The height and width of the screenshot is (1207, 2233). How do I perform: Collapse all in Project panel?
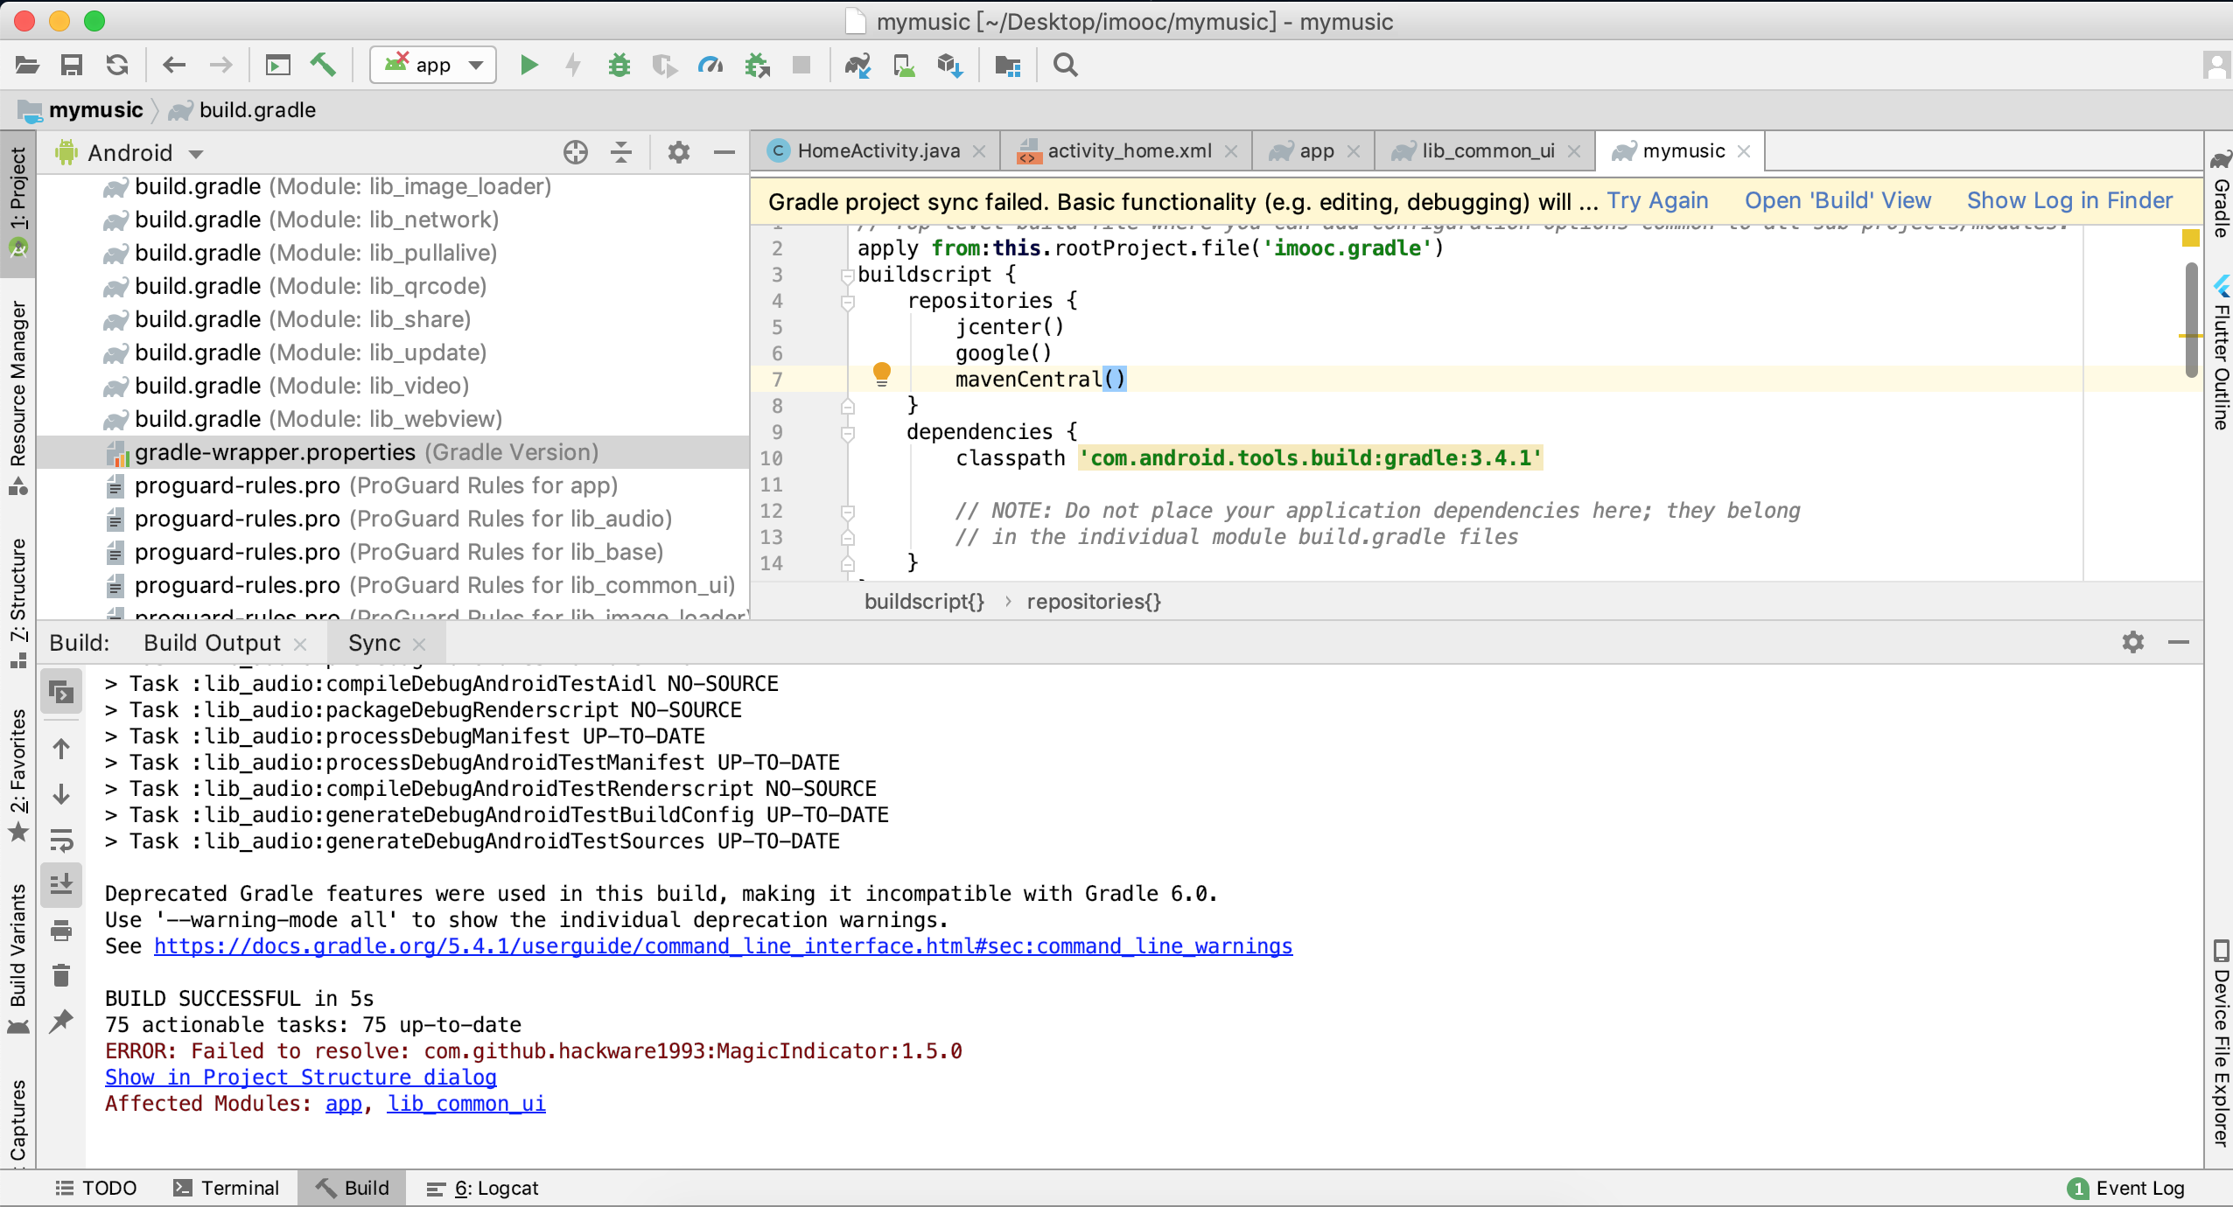tap(621, 152)
